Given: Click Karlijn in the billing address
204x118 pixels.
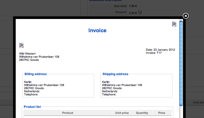Looking at the screenshot, I should click(28, 82).
